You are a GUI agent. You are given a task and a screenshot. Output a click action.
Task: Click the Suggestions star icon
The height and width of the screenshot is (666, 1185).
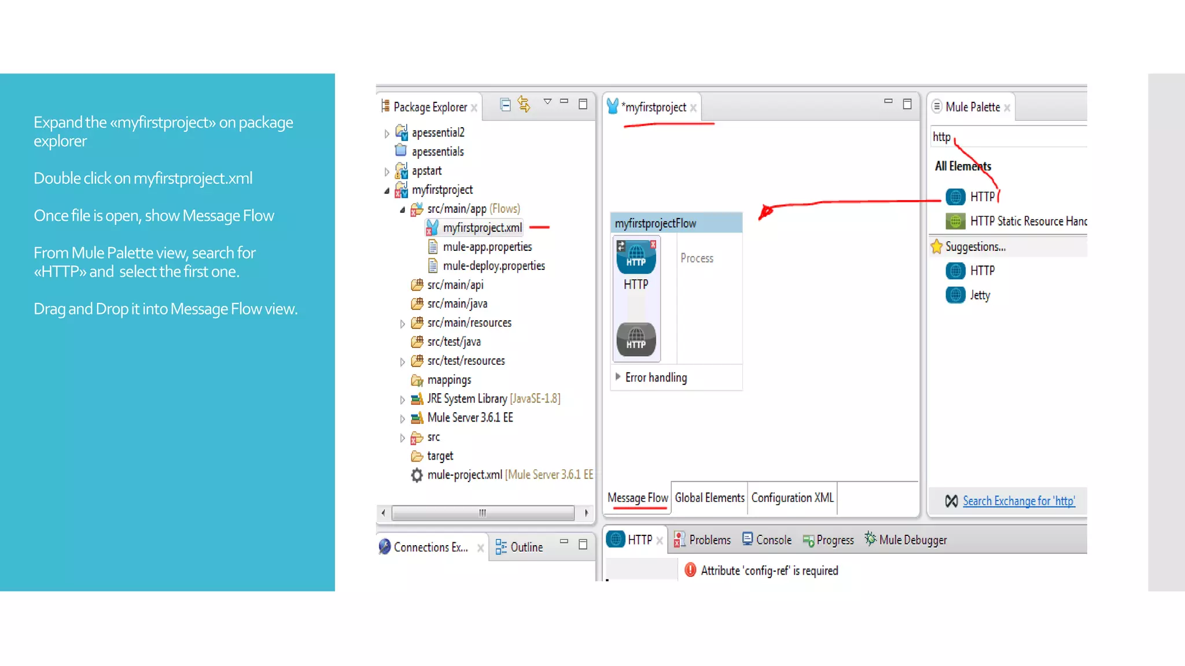pos(937,247)
